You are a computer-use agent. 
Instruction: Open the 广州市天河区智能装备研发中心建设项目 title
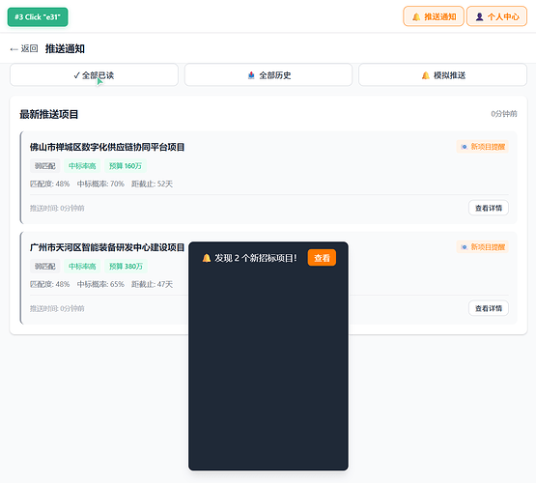click(x=107, y=247)
